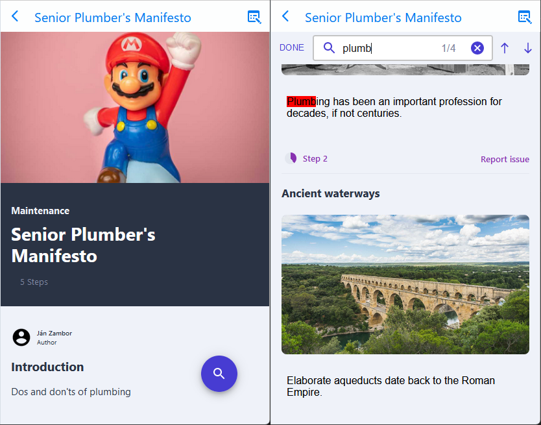Open search-in-page icon in right header
541x425 pixels.
tap(524, 18)
